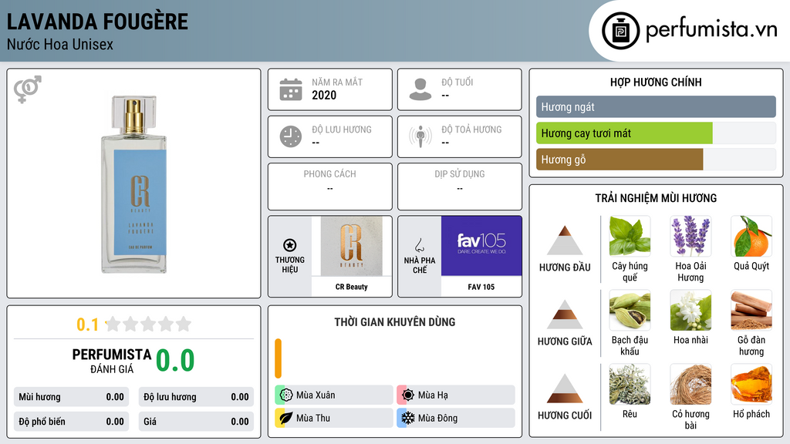
Task: Click the brown Hương gỗ accord bar
Action: coord(620,160)
